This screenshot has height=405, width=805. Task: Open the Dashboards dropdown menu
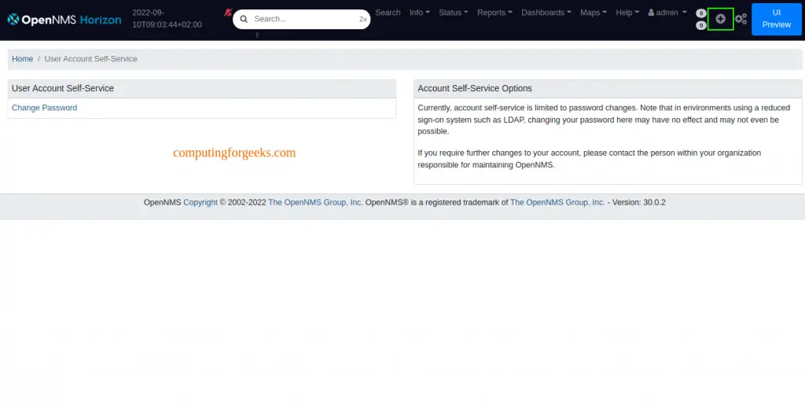click(x=546, y=13)
